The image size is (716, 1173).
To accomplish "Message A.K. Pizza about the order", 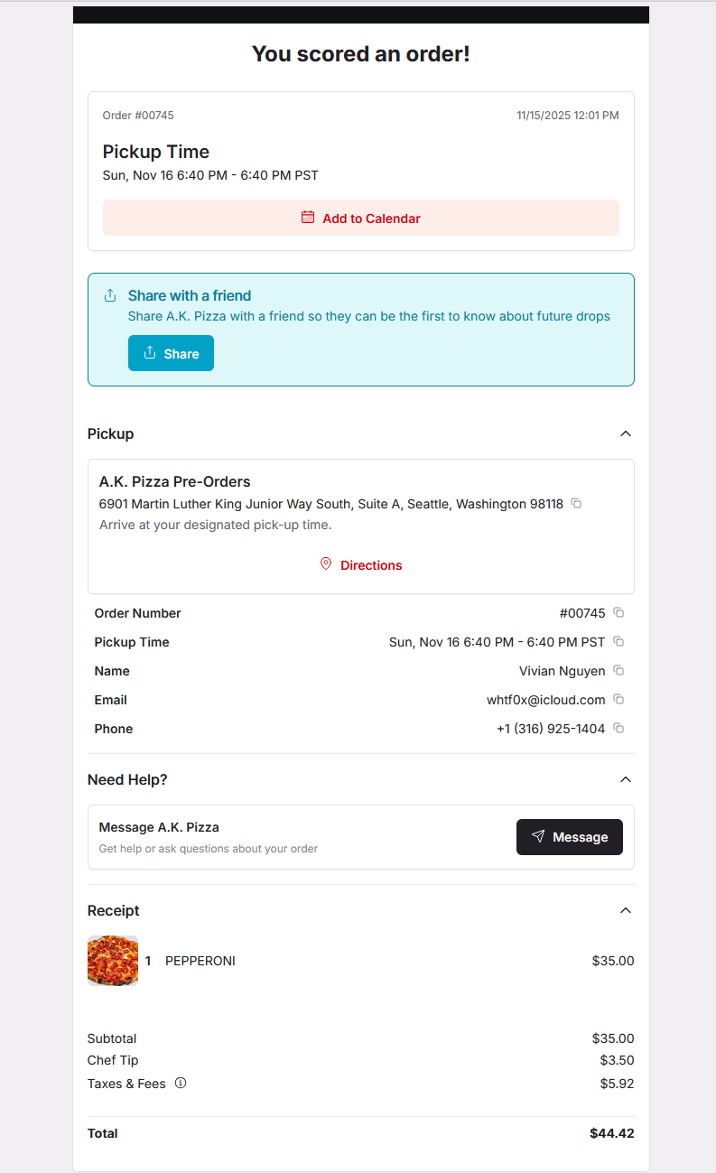I will (x=569, y=837).
